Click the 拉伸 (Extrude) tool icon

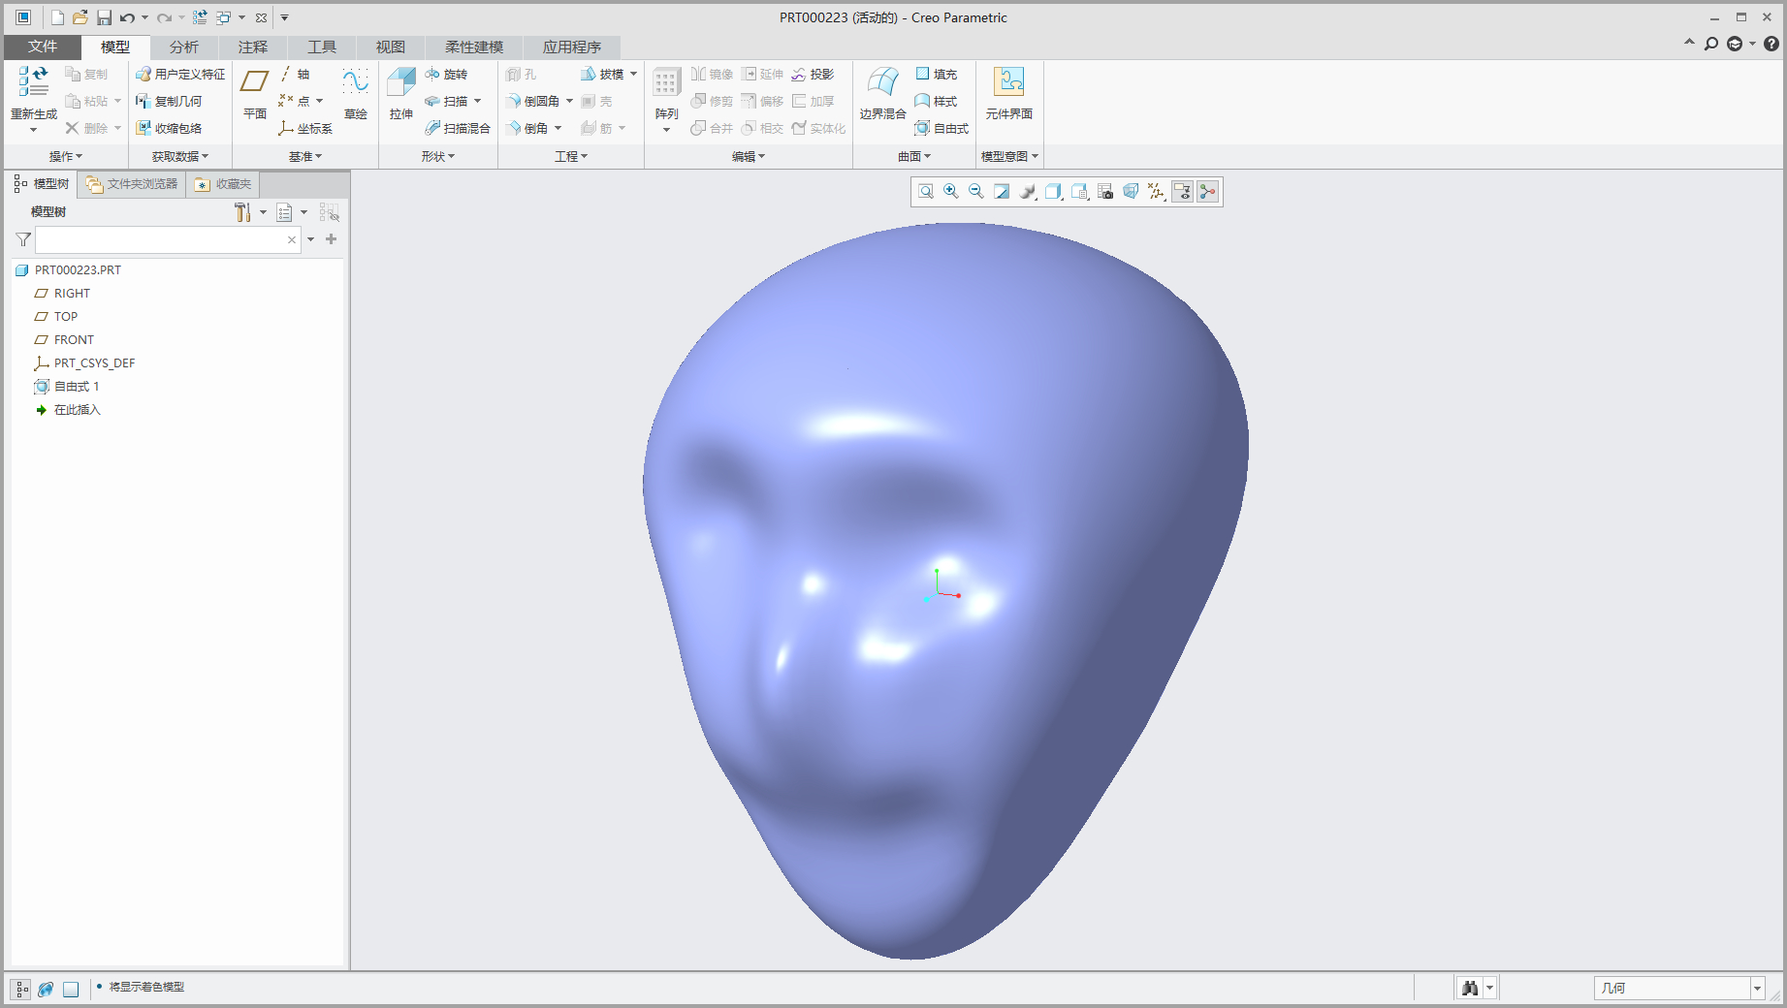(400, 83)
